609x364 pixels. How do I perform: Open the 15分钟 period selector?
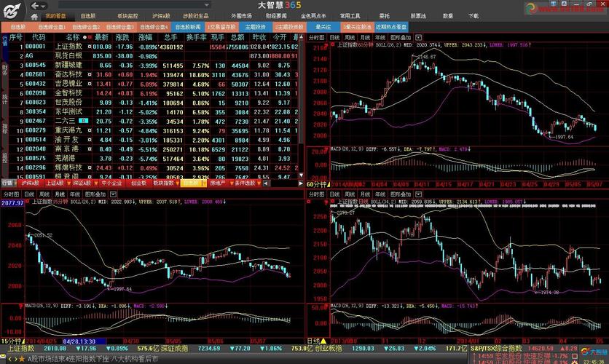point(13,341)
